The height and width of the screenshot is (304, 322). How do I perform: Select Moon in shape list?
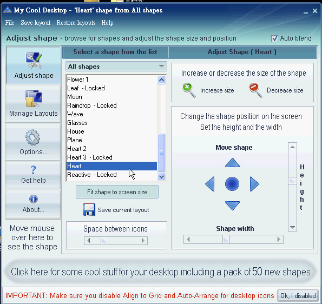tap(111, 97)
